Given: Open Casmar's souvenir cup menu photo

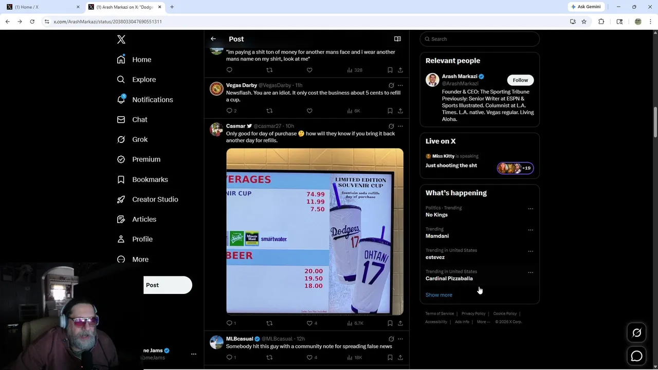Looking at the screenshot, I should tap(315, 231).
